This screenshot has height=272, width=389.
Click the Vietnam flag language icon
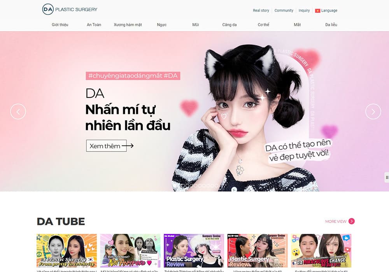tap(317, 10)
